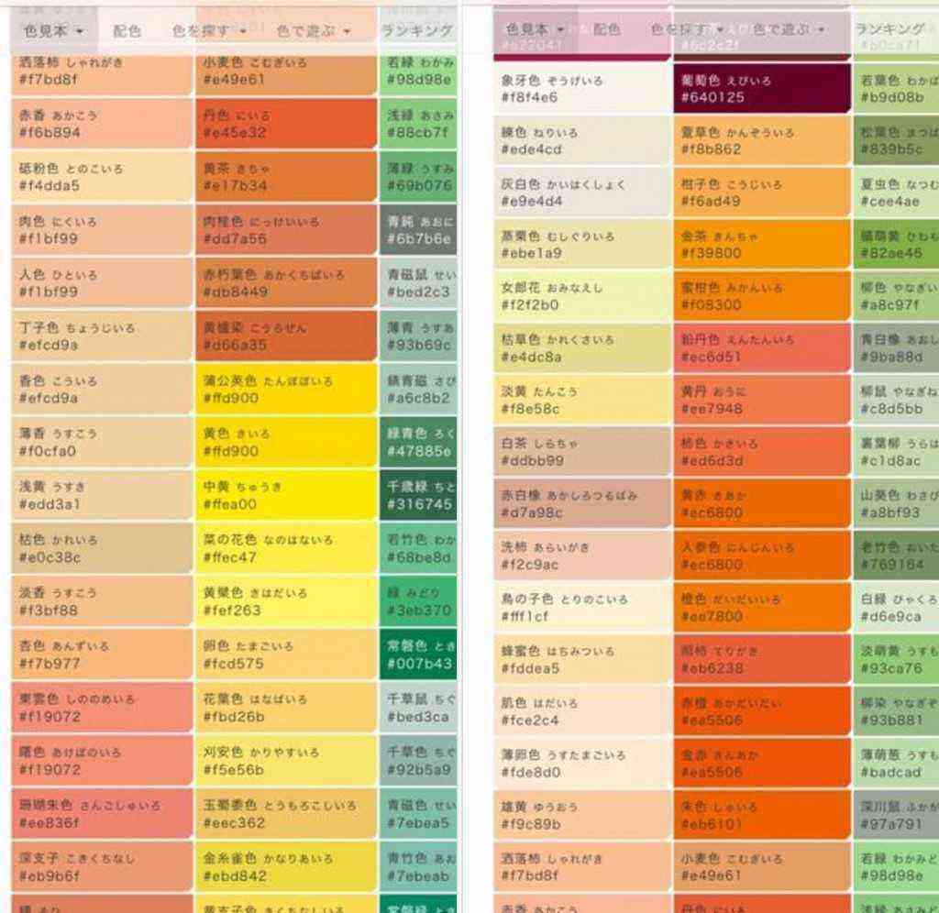939x913 pixels.
Task: Expand the 色を探す menu in the left panel
Action: [x=209, y=31]
